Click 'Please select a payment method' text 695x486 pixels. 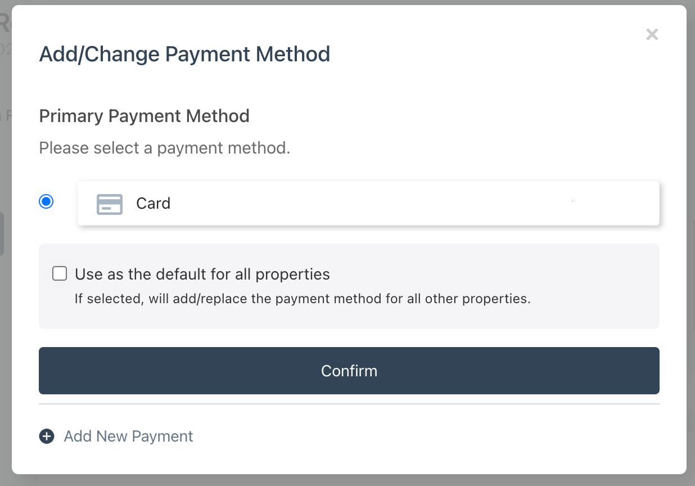[x=165, y=148]
